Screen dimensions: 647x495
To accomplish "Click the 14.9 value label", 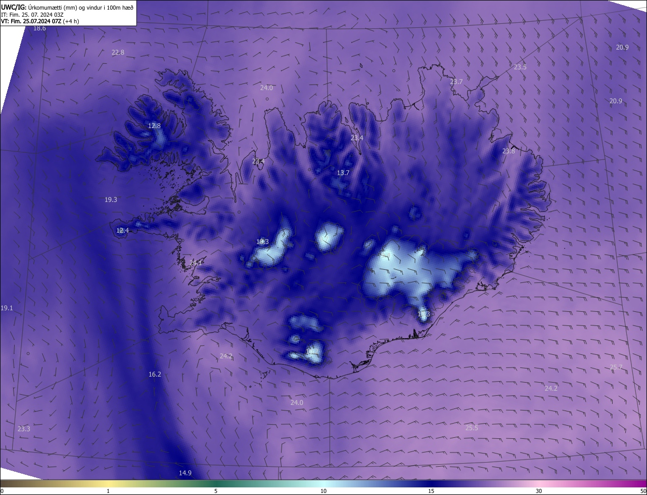I will pos(185,473).
